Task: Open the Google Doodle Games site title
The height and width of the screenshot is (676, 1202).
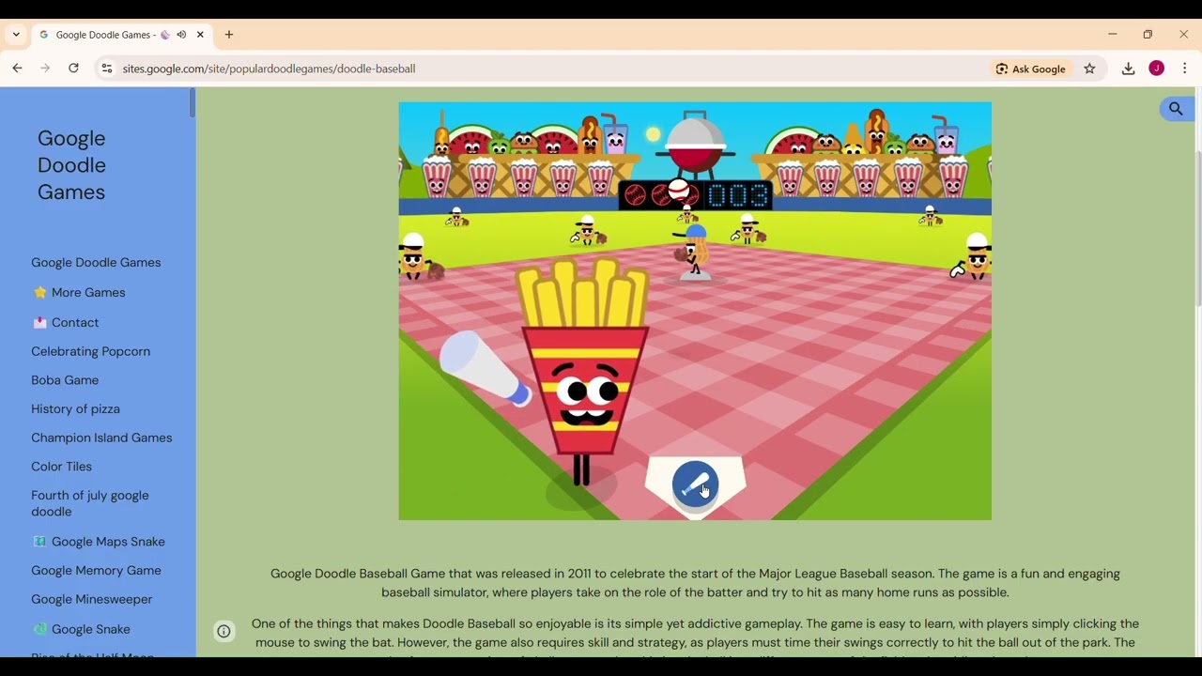Action: pos(71,165)
